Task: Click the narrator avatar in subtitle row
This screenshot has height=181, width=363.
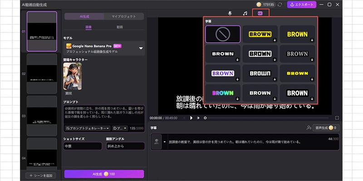Action: [157, 142]
